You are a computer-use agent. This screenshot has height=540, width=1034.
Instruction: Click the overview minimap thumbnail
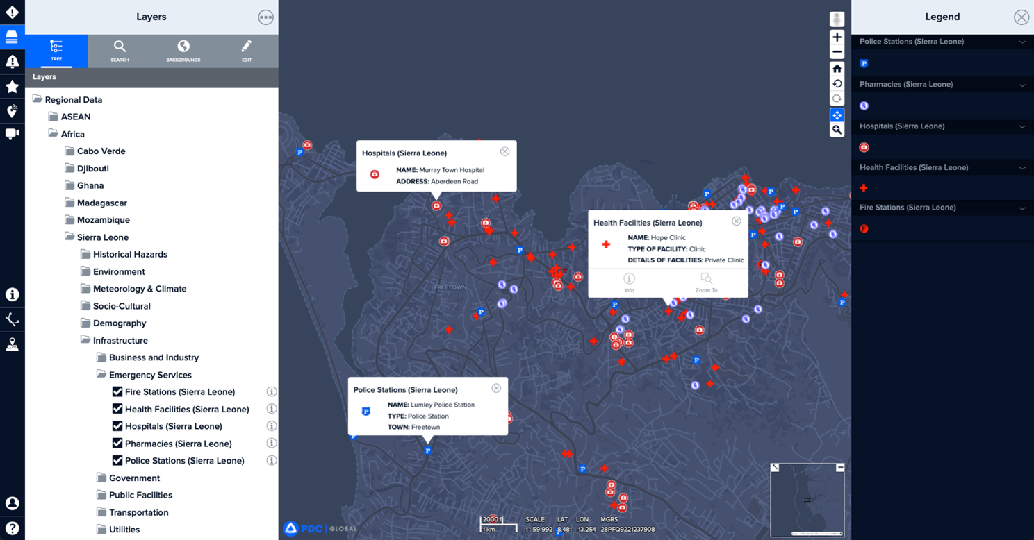(x=807, y=500)
